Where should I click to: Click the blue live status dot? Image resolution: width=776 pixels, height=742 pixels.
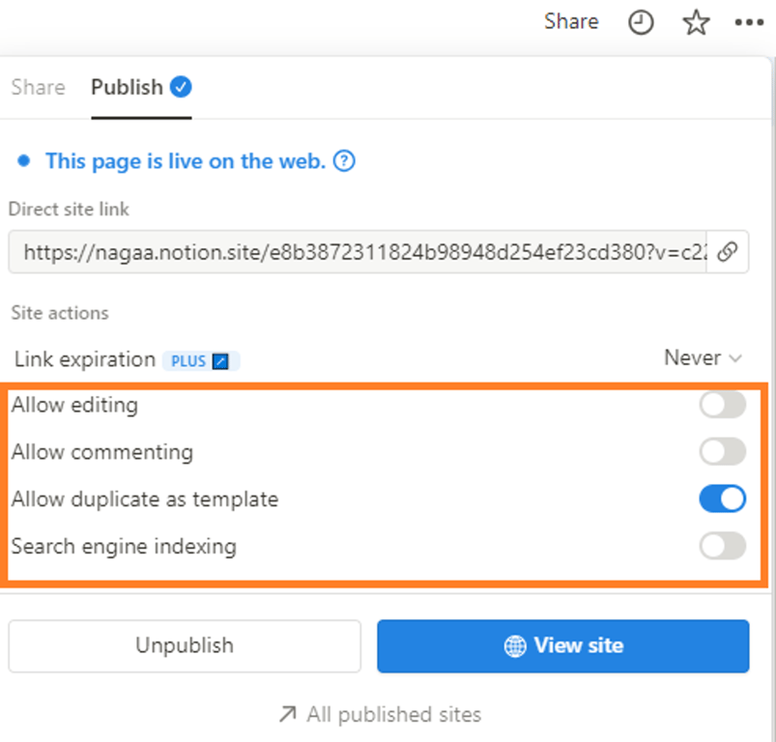click(23, 161)
